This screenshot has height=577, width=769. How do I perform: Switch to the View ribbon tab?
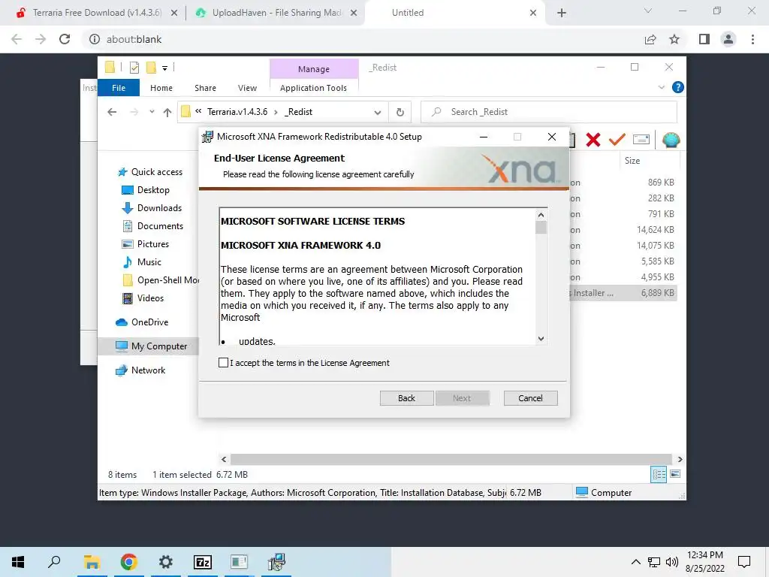pos(247,88)
